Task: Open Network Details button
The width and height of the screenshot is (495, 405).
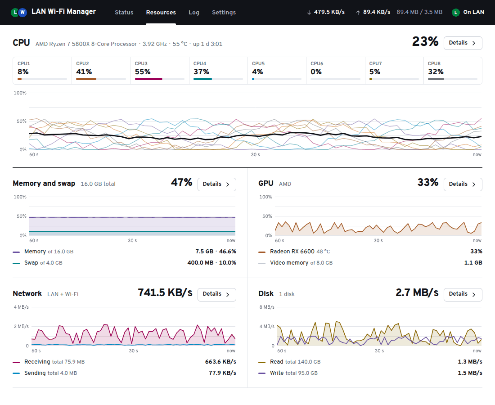Action: 216,294
